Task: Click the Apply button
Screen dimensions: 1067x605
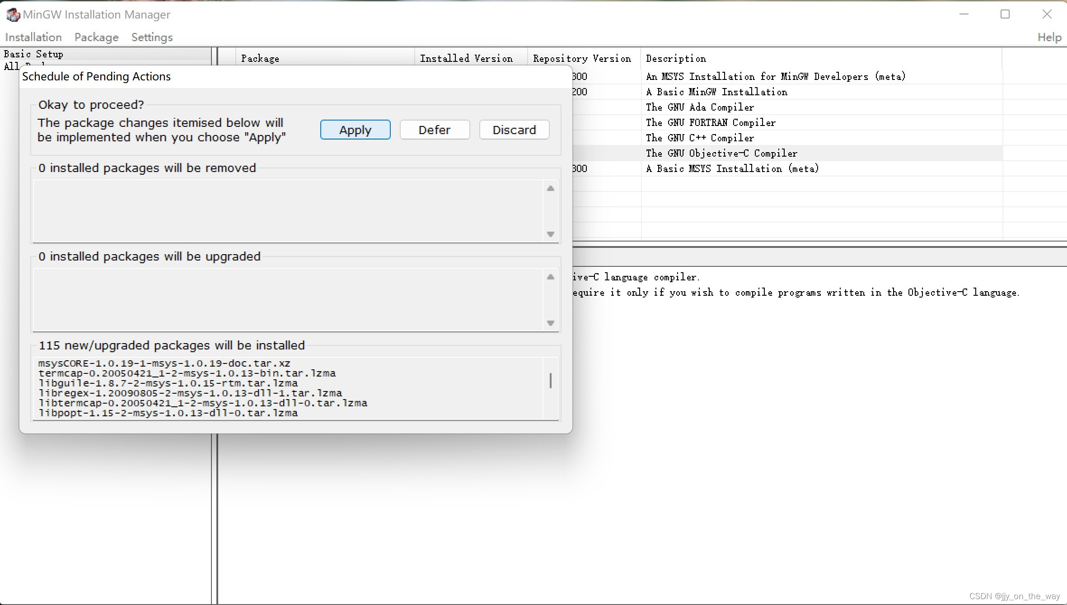Action: pos(355,130)
